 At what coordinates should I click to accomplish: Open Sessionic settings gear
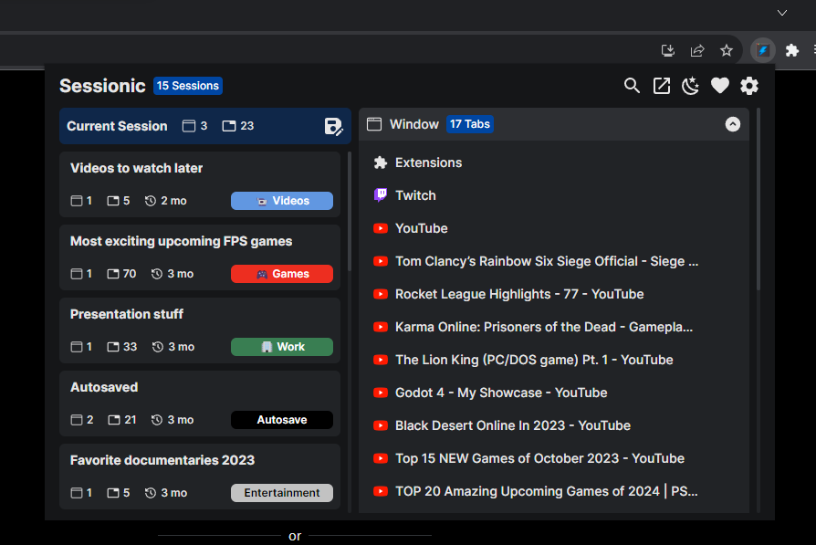749,86
